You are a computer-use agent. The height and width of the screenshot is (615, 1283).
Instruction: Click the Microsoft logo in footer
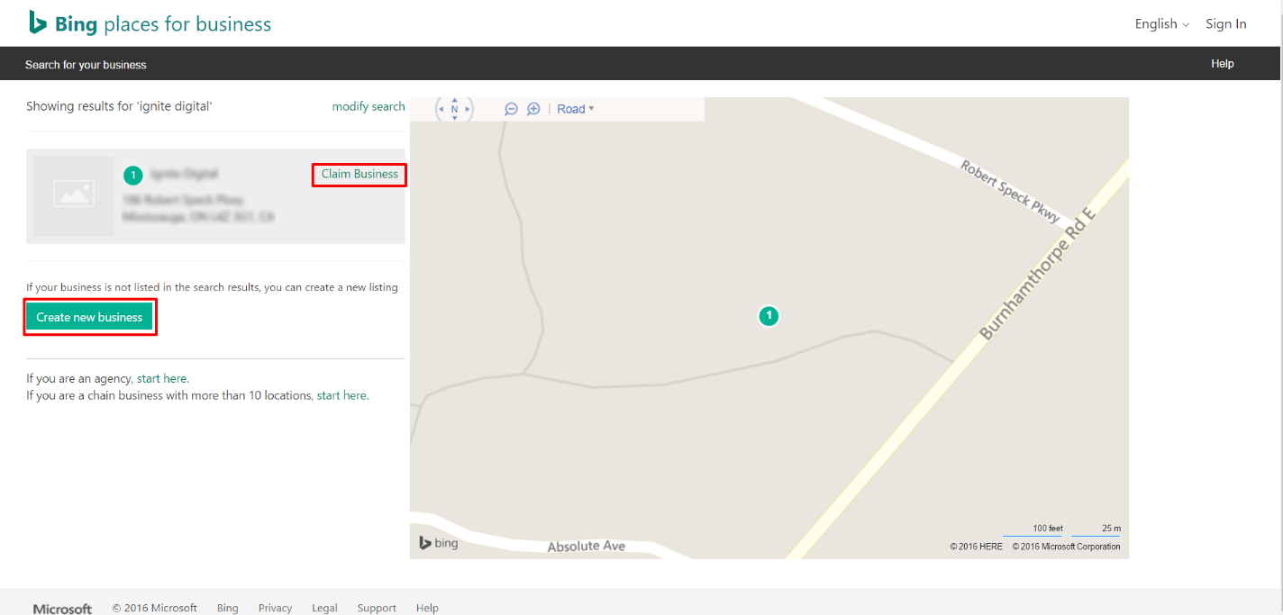click(x=62, y=609)
